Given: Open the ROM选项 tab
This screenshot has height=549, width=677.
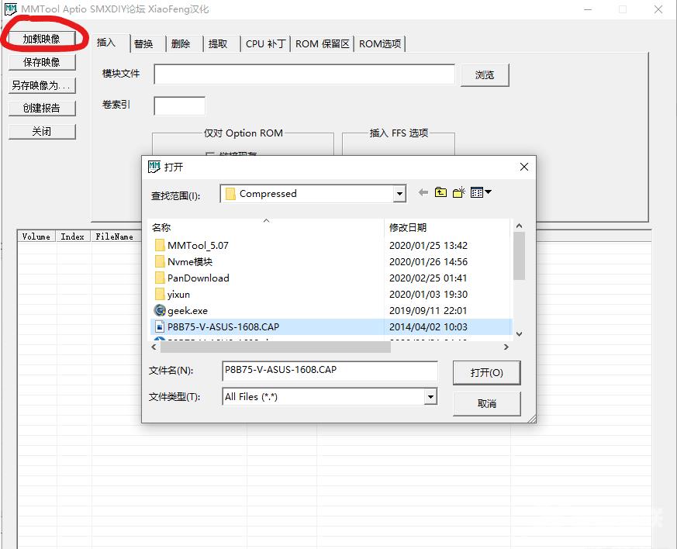Looking at the screenshot, I should 380,44.
